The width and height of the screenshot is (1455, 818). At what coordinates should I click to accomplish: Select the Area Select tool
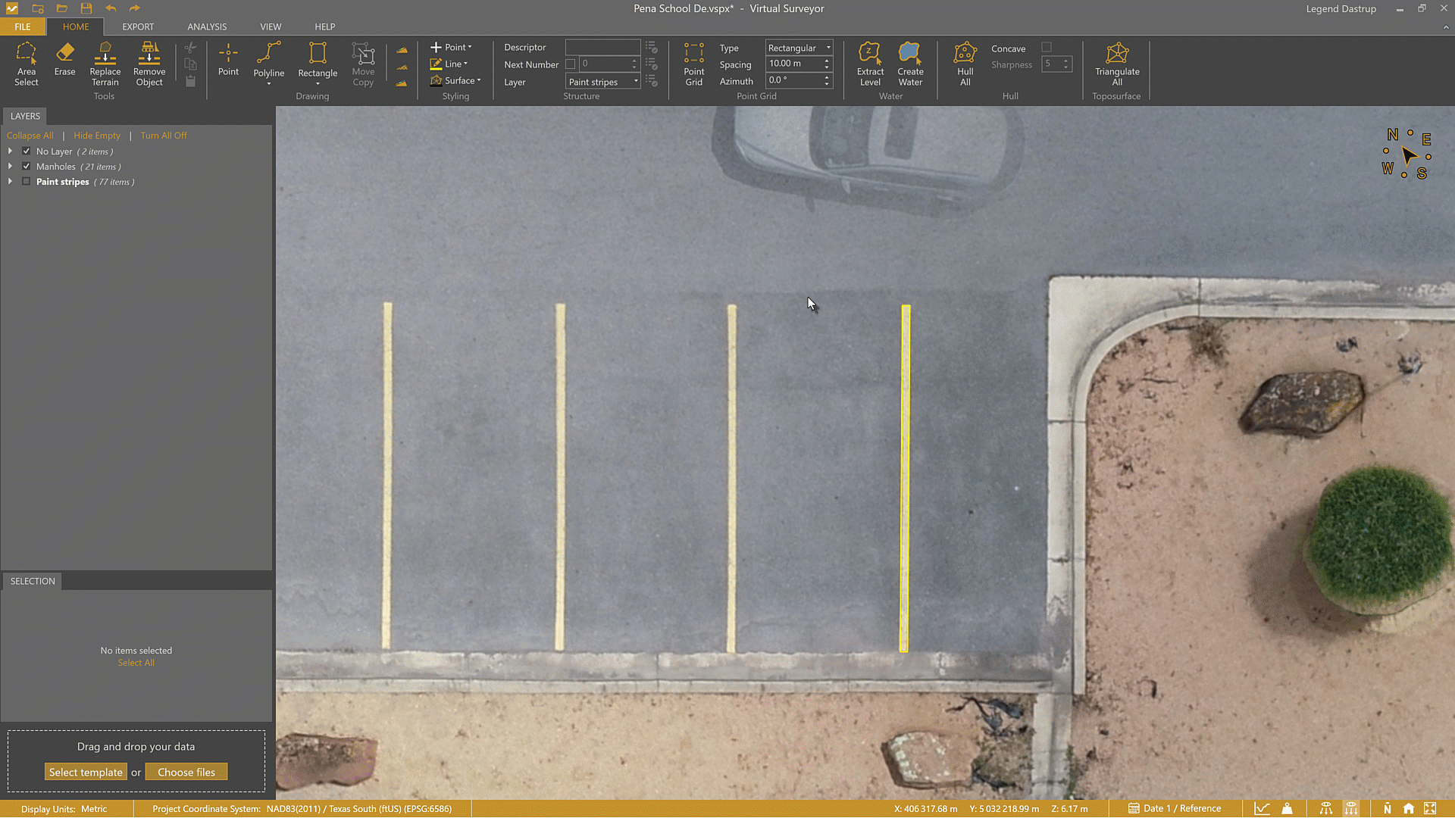27,64
